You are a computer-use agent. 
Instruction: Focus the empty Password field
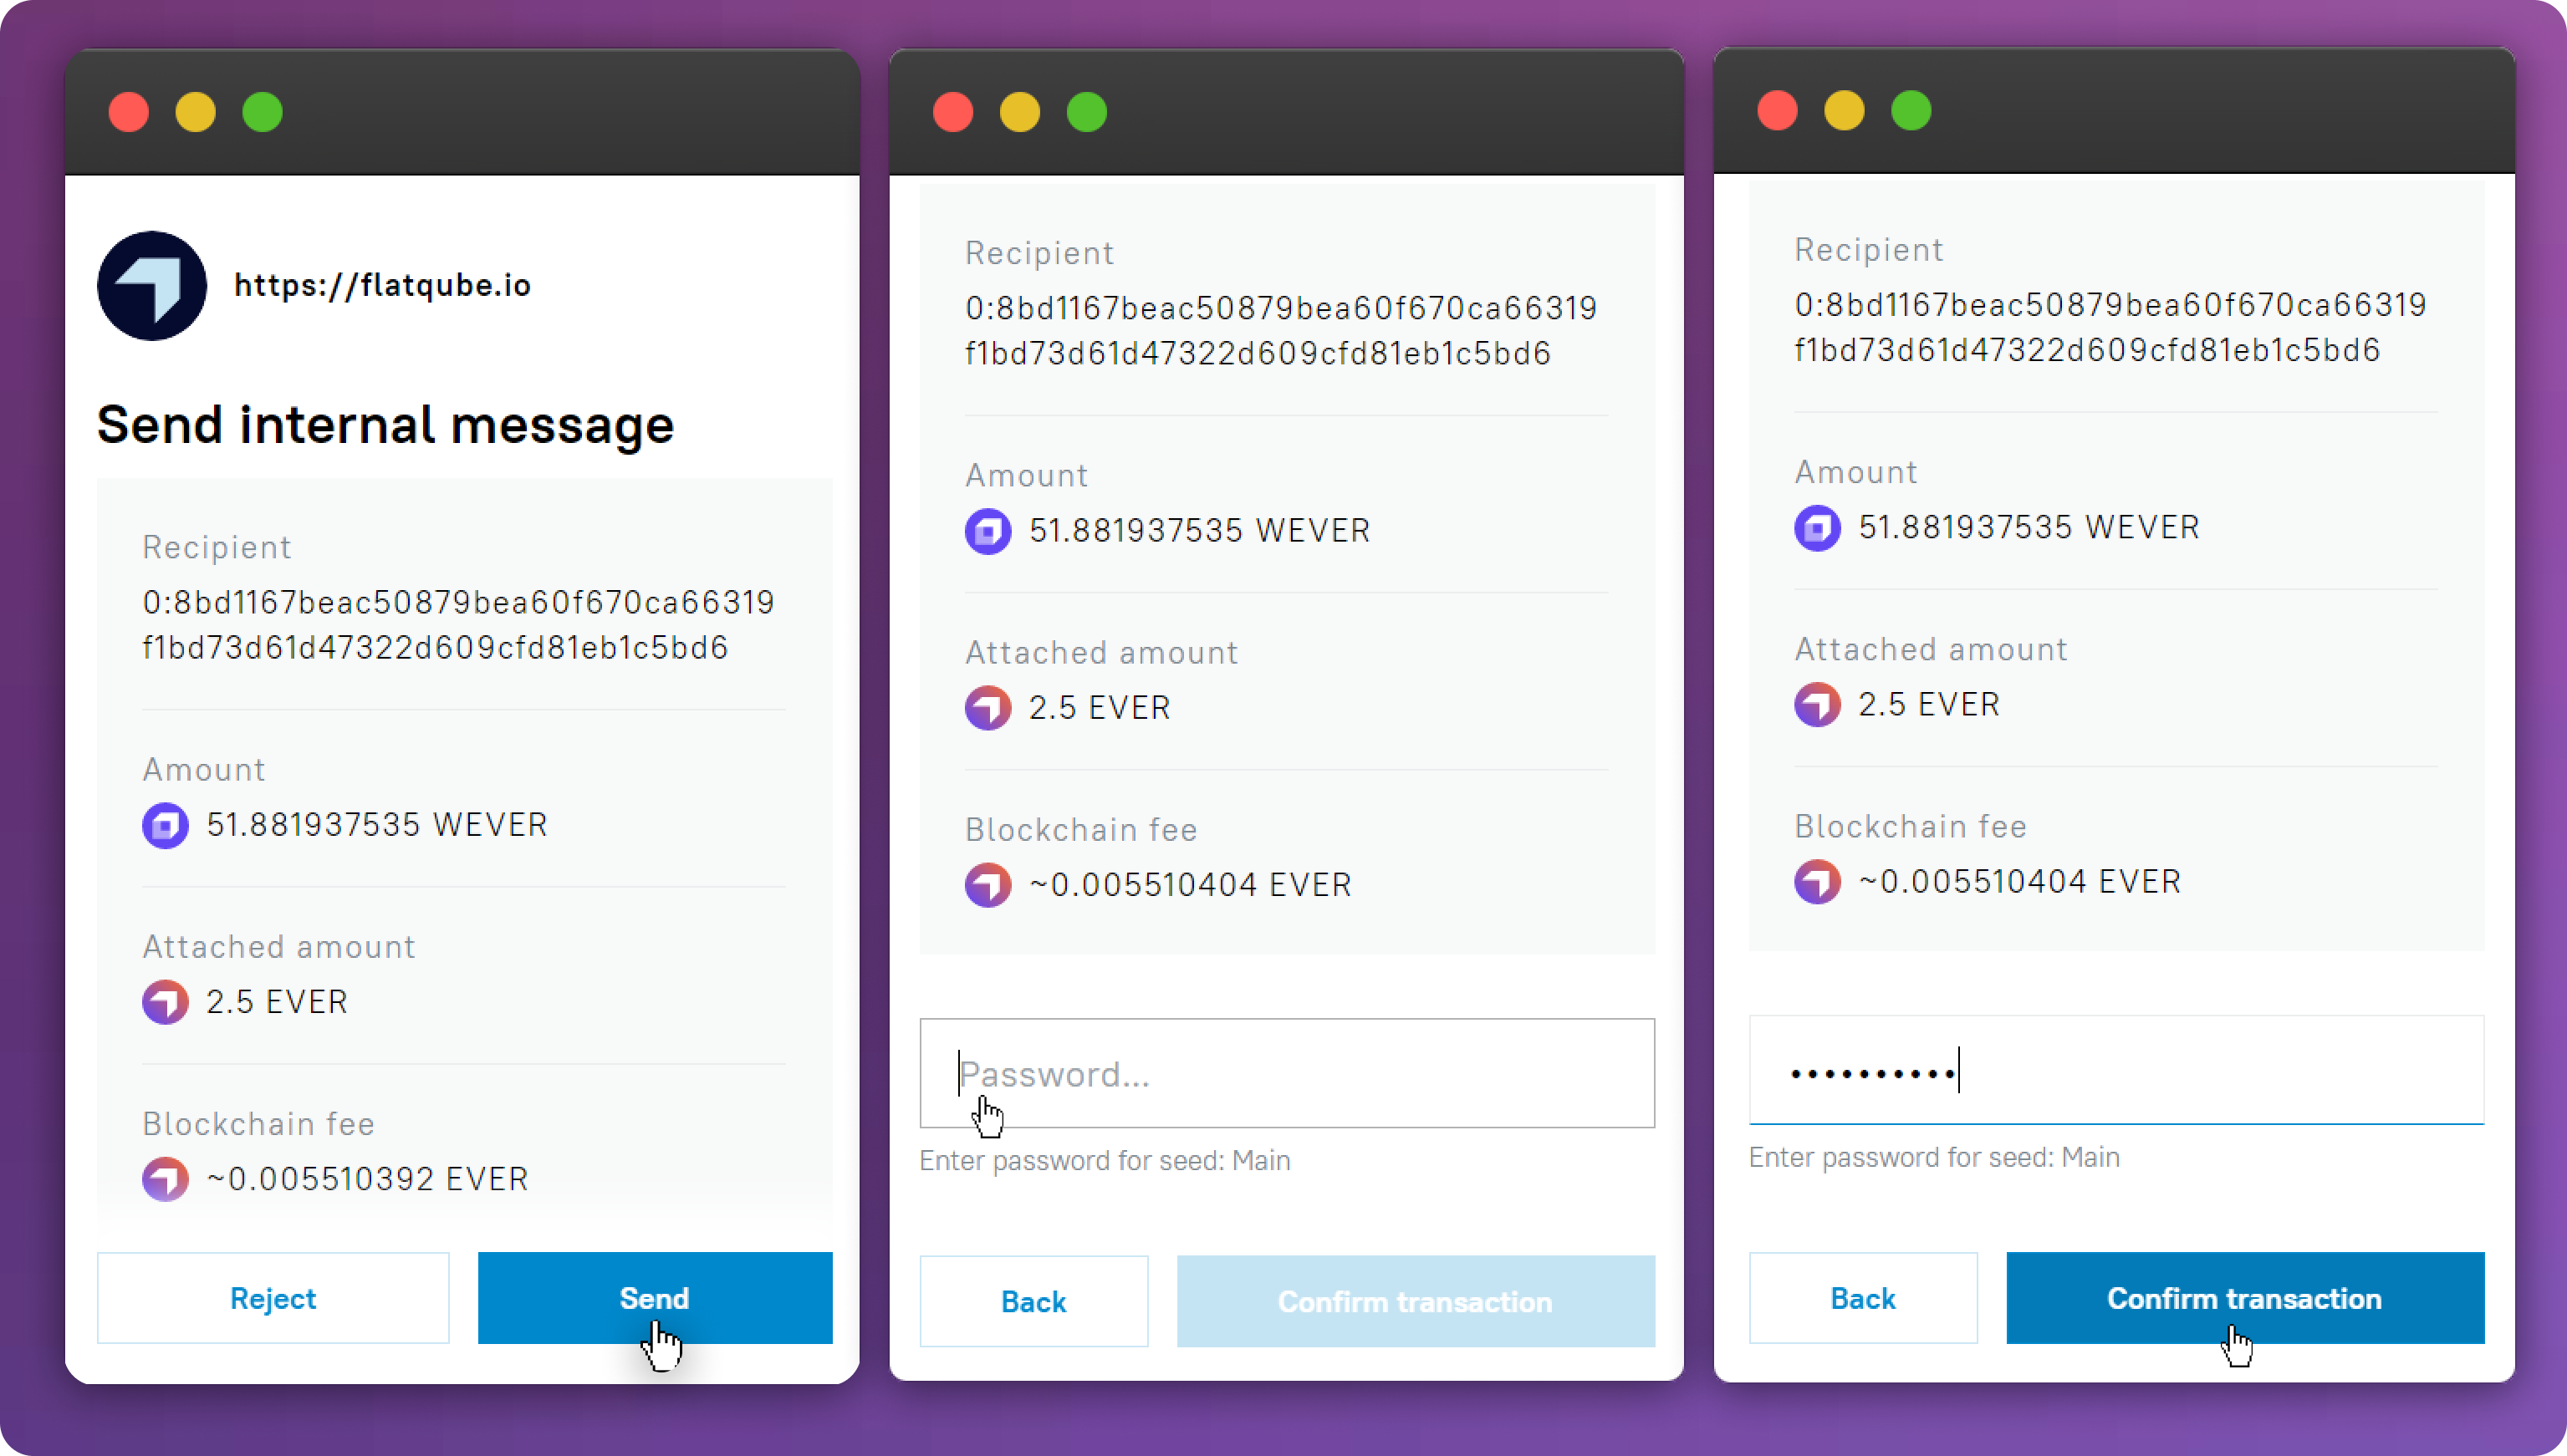click(x=1287, y=1074)
